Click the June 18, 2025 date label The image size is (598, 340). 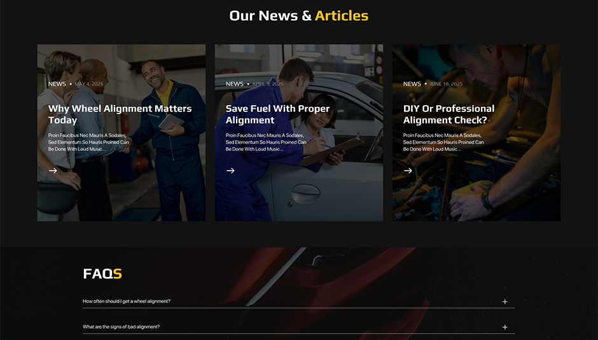(446, 84)
